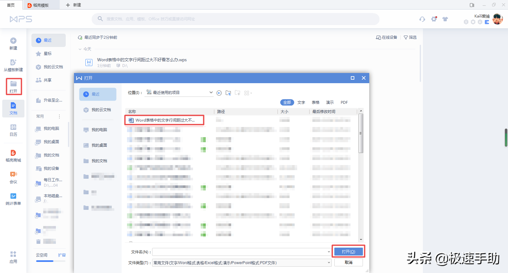This screenshot has width=508, height=273.
Task: Click 扩容 link near cloud space
Action: pos(62,255)
